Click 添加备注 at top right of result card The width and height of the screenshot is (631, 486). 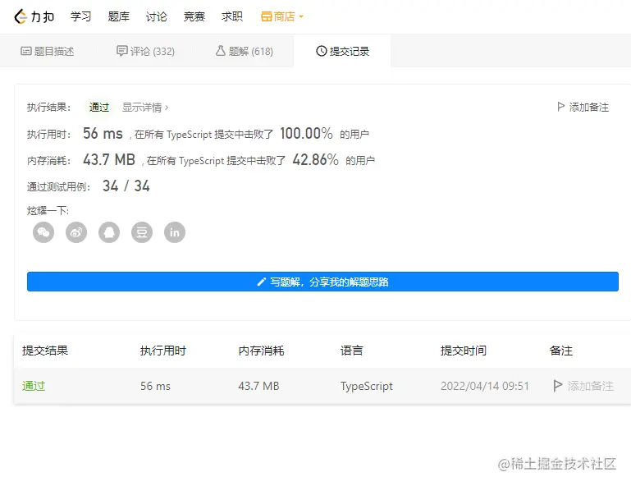[x=583, y=107]
